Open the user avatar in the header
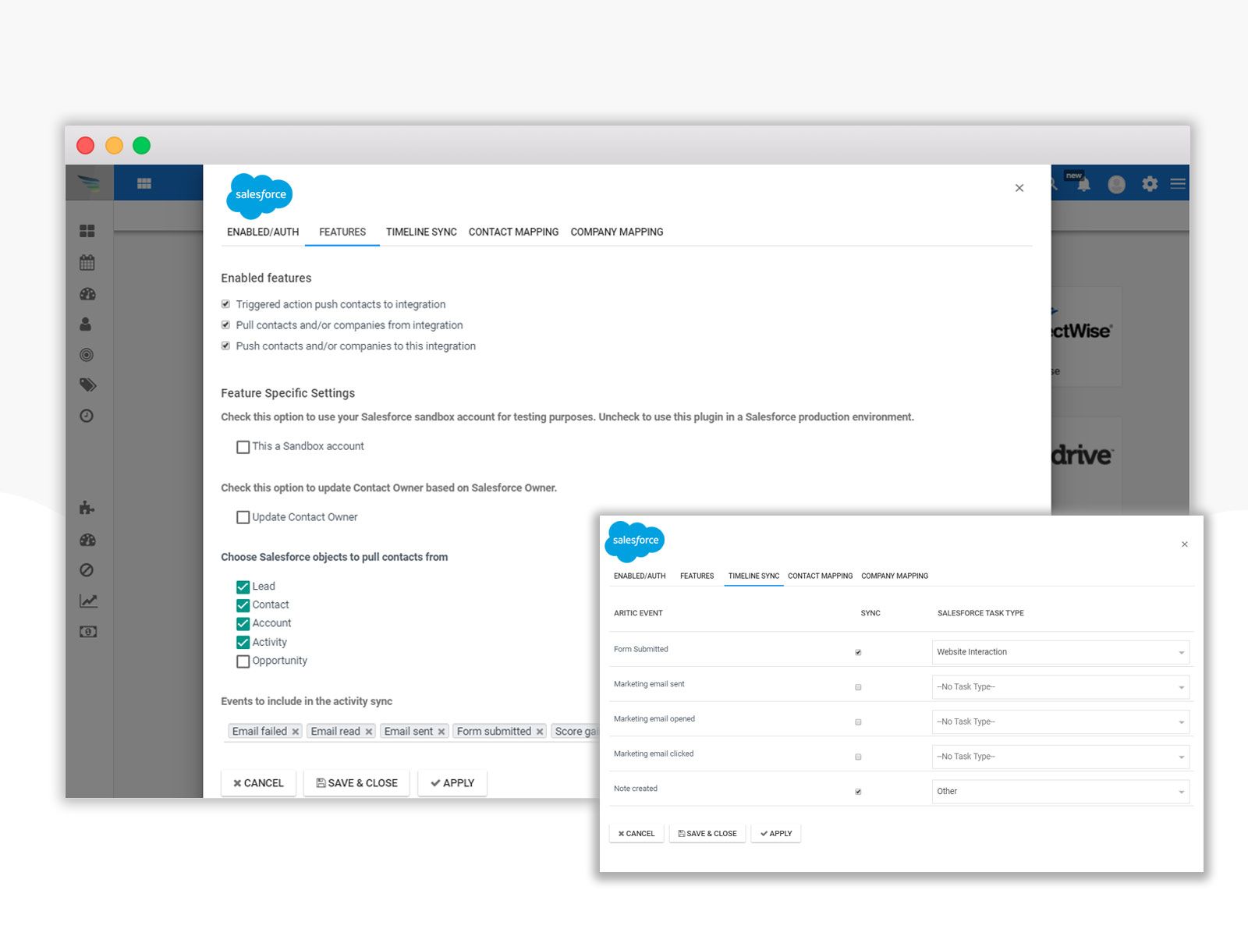This screenshot has width=1248, height=936. (1117, 184)
